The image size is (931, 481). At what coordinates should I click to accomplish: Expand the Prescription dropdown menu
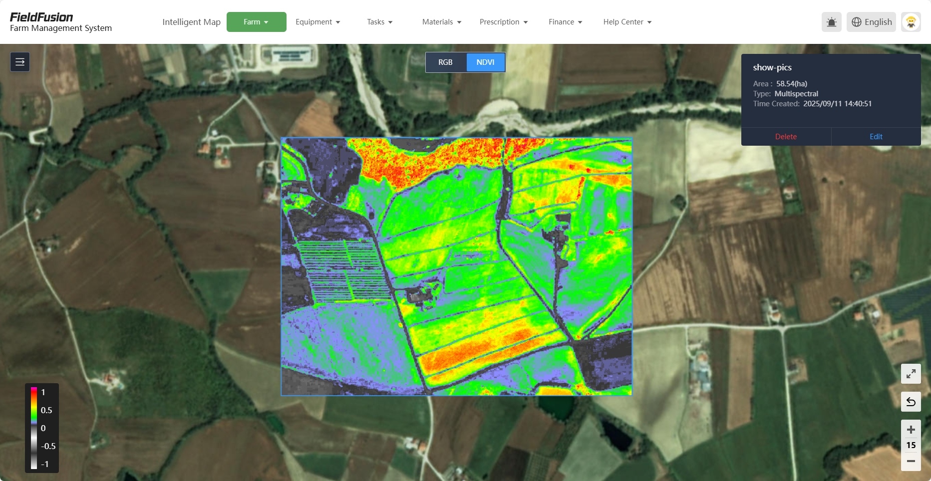coord(503,22)
